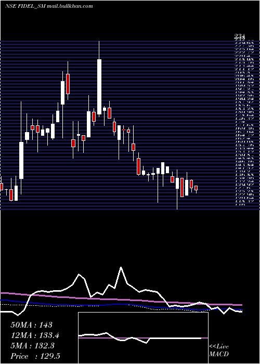Image resolution: width=260 pixels, height=364 pixels.
Task: Click the highest peak of the white indicator line
Action: click(x=121, y=267)
